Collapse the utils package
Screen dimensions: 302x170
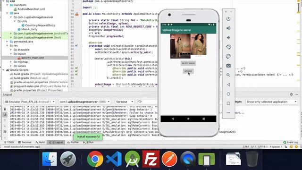(15, 21)
